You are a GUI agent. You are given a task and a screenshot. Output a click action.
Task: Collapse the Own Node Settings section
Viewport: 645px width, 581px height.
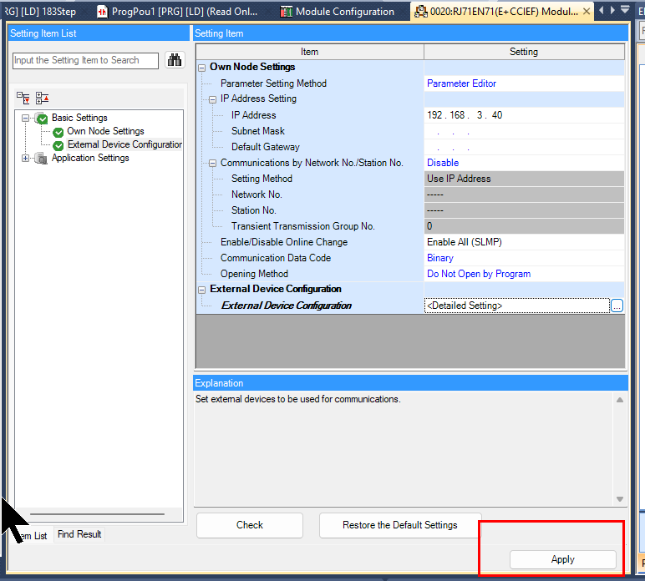pyautogui.click(x=202, y=68)
